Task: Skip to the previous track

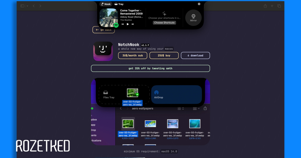Action: [123, 24]
